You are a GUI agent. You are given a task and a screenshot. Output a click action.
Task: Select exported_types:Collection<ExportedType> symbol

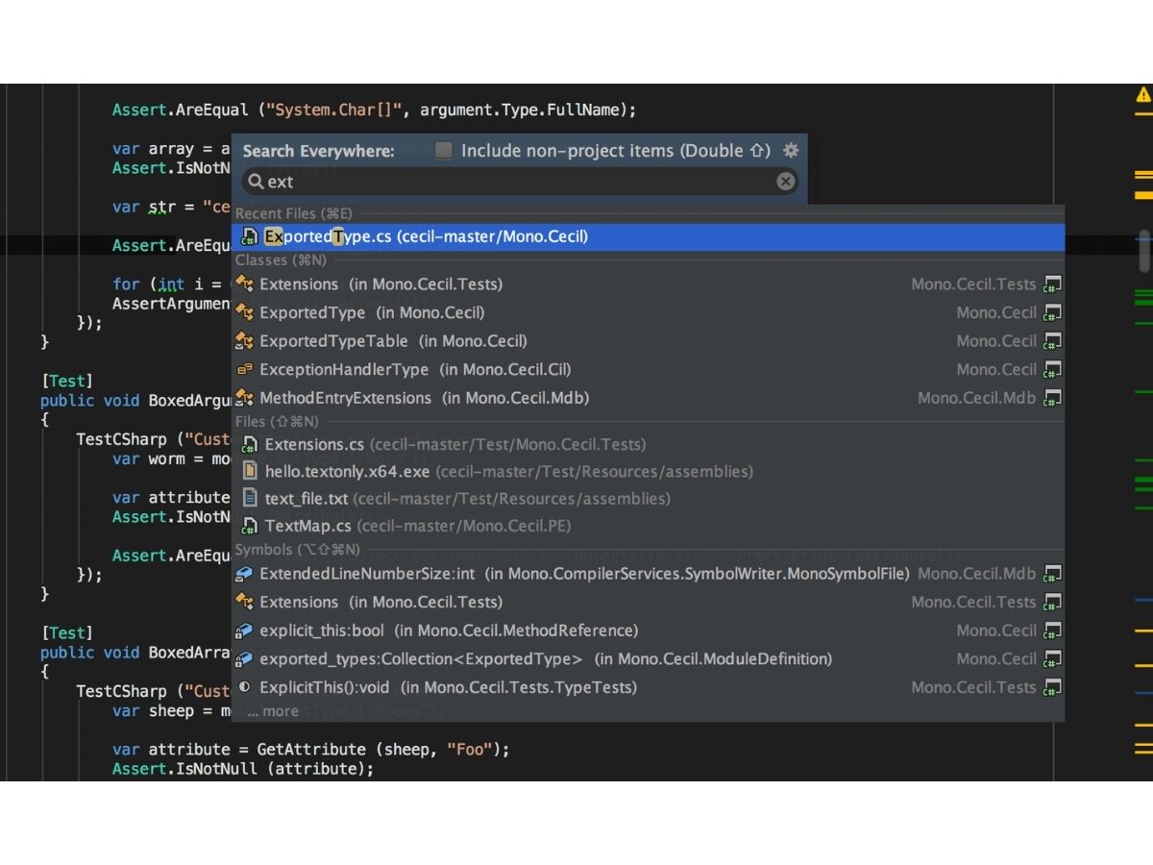tap(649, 659)
